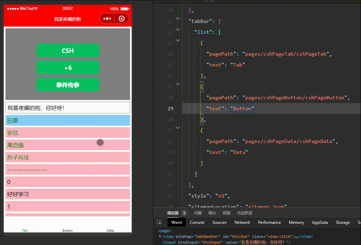
Task: Select the 孙子兵法 list row
Action: (68, 157)
